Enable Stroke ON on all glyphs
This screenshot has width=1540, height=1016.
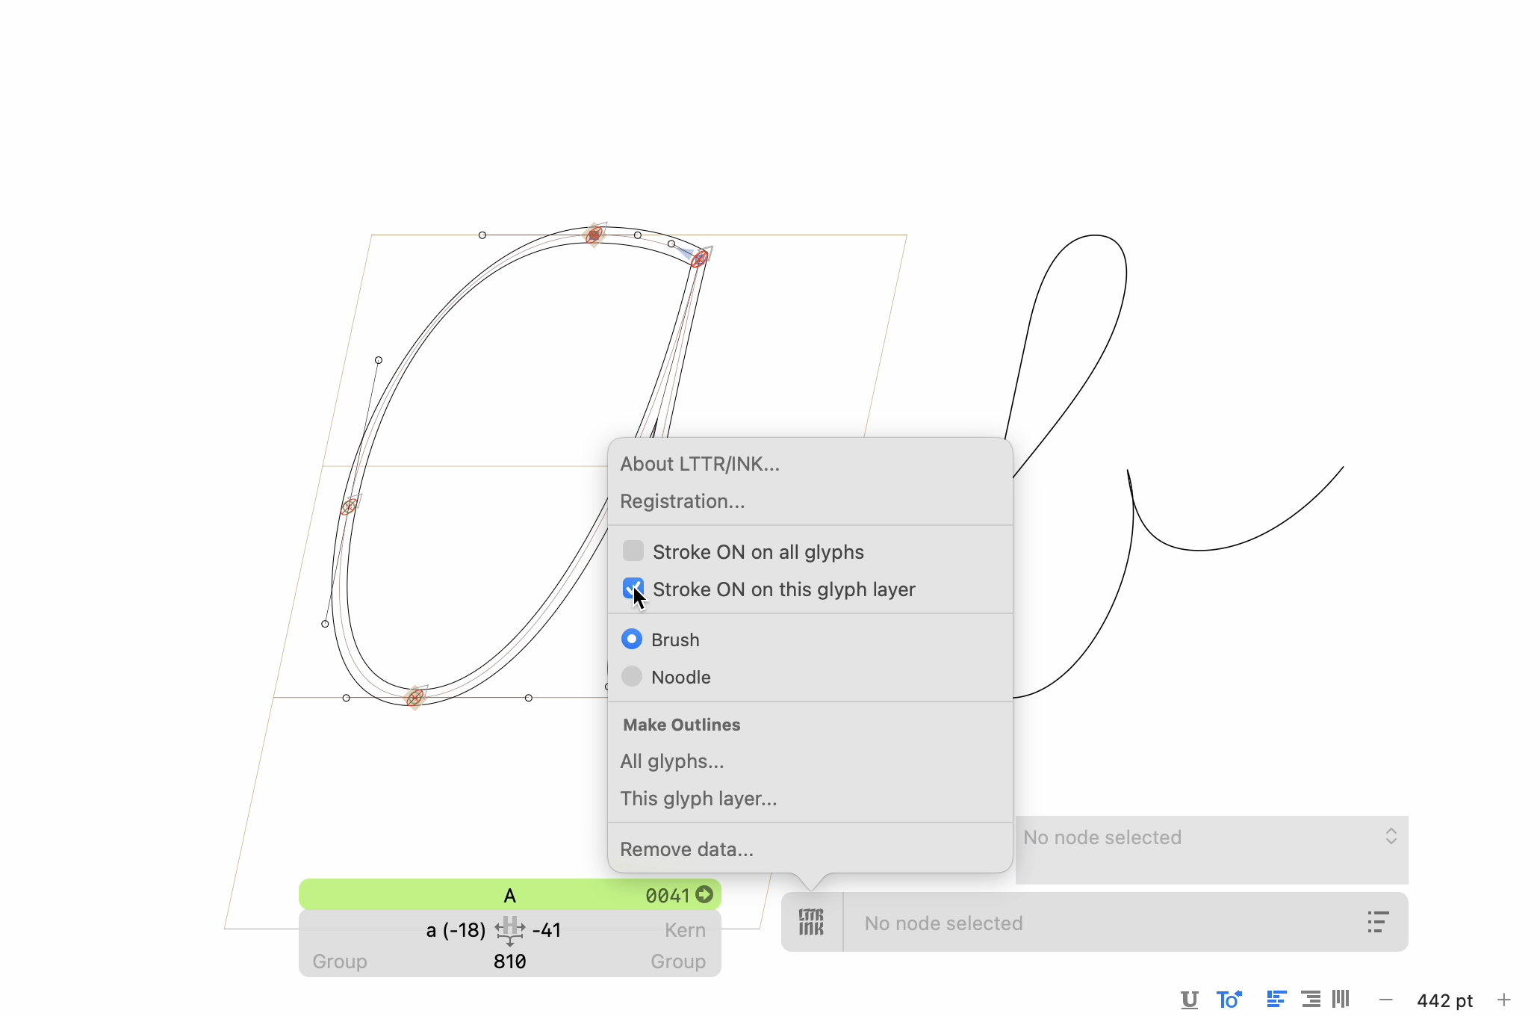pos(633,551)
